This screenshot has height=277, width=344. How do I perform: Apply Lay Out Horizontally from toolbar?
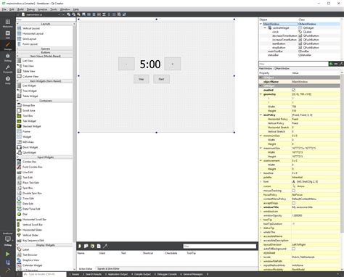[x=89, y=15]
